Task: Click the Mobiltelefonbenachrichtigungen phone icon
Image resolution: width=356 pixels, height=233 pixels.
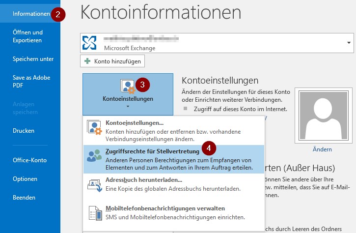Action: point(94,212)
